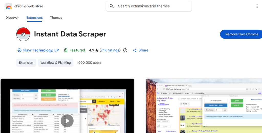This screenshot has width=262, height=133.
Task: Open the three-dot more options menu
Action: (x=257, y=6)
